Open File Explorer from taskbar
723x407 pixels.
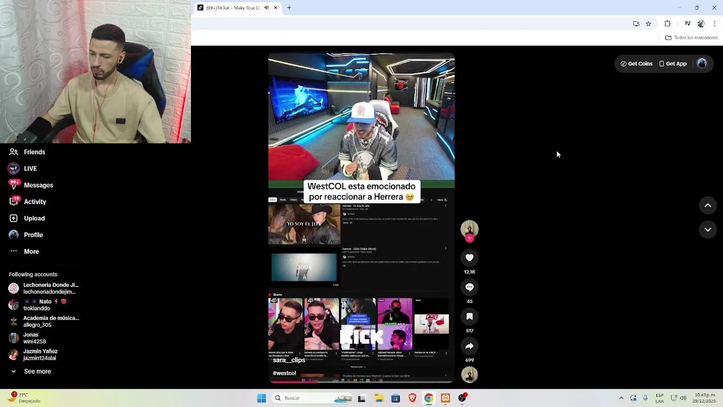(379, 398)
